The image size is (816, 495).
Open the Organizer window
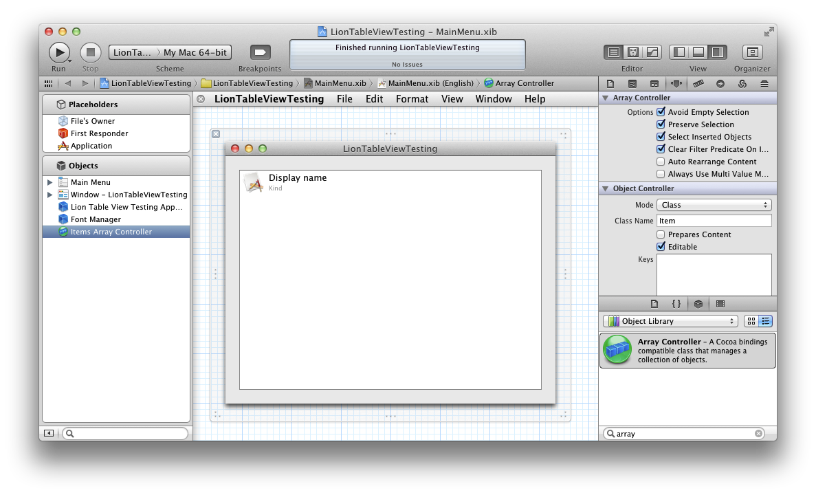[x=752, y=52]
